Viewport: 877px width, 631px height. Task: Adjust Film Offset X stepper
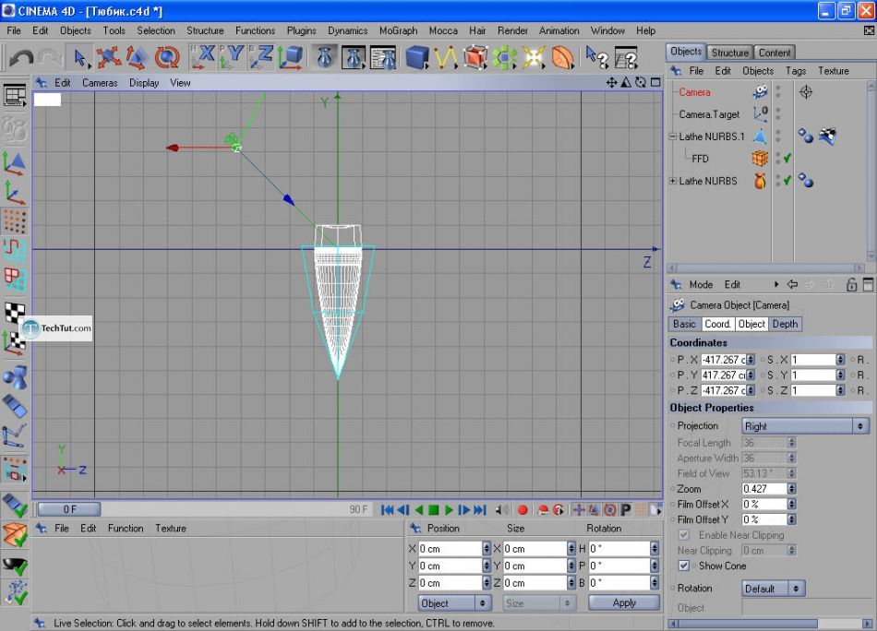point(791,504)
